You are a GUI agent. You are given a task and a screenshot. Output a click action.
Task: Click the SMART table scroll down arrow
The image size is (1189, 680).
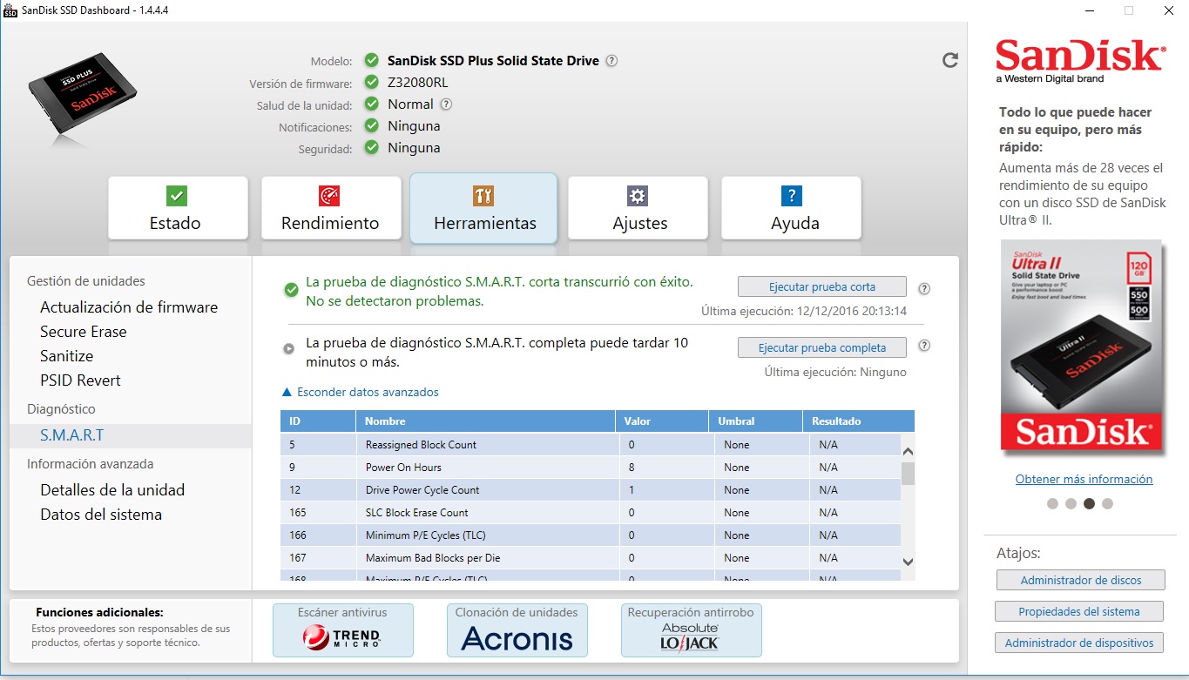(x=908, y=562)
